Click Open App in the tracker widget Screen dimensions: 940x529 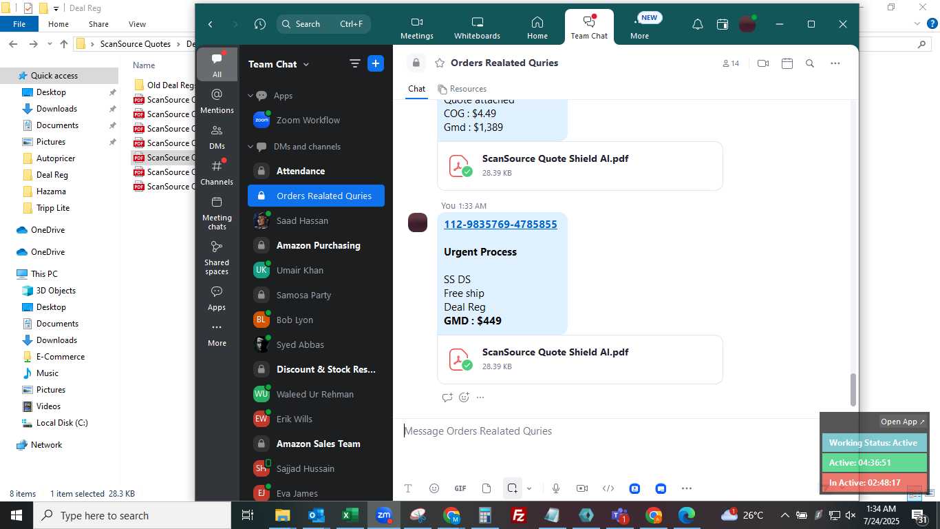[x=903, y=422]
